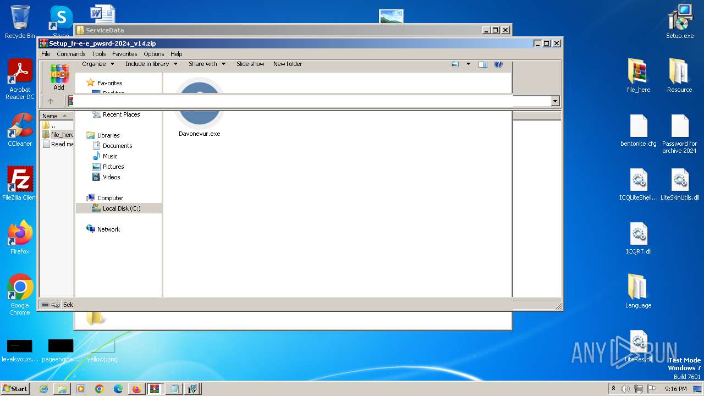The image size is (704, 396).
Task: Open Resource folder on desktop
Action: (680, 76)
